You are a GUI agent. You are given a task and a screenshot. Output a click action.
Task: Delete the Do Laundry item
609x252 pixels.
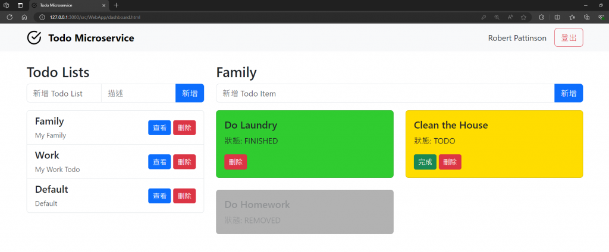pyautogui.click(x=236, y=162)
